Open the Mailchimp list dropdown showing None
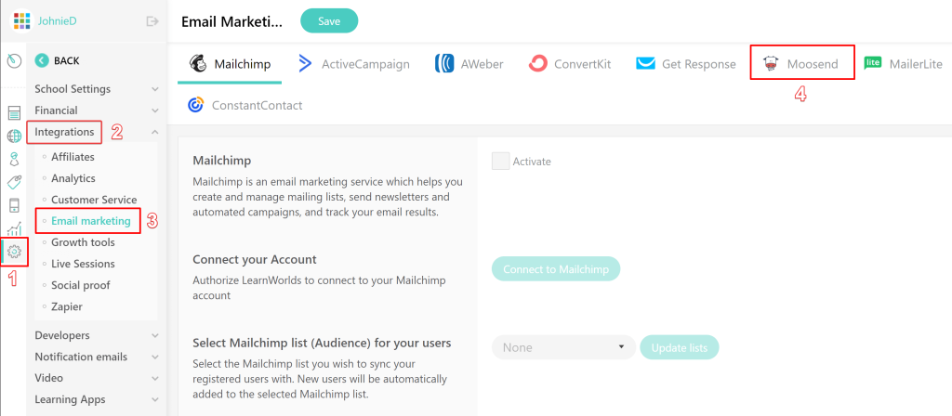The height and width of the screenshot is (416, 952). pos(563,347)
